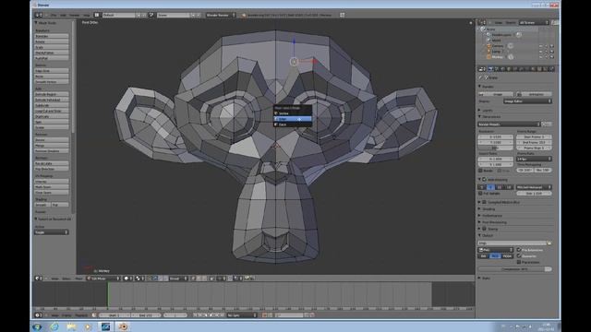Viewport: 591px width, 332px height.
Task: Collapse the Mesh Tools panel header
Action: pos(46,23)
